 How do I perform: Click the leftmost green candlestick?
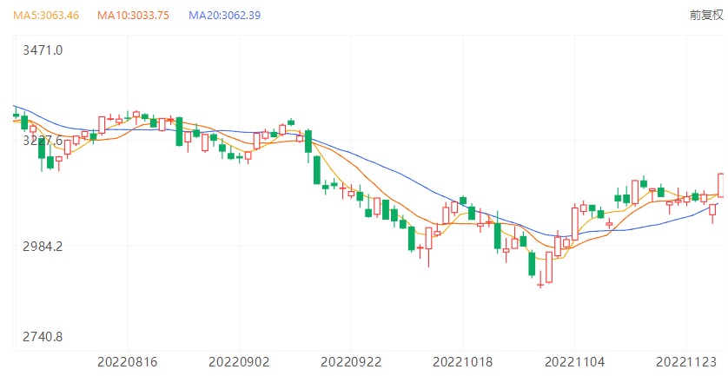(x=16, y=114)
